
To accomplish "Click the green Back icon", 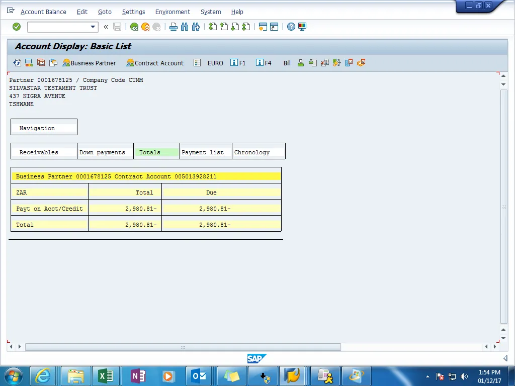I will click(134, 27).
